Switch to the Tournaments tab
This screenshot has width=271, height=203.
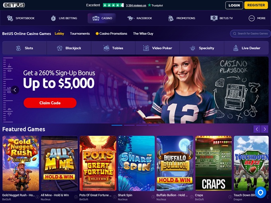point(80,34)
